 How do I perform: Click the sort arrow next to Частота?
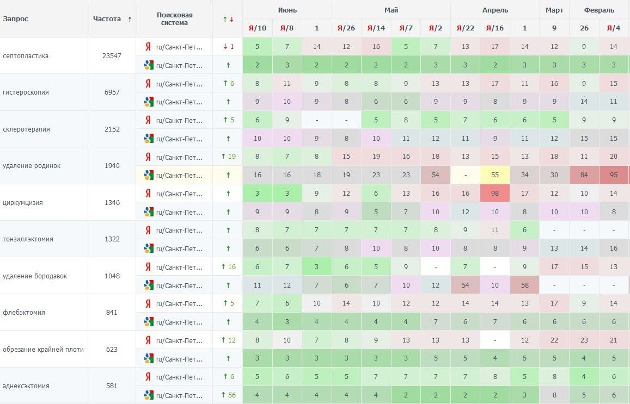pyautogui.click(x=130, y=19)
